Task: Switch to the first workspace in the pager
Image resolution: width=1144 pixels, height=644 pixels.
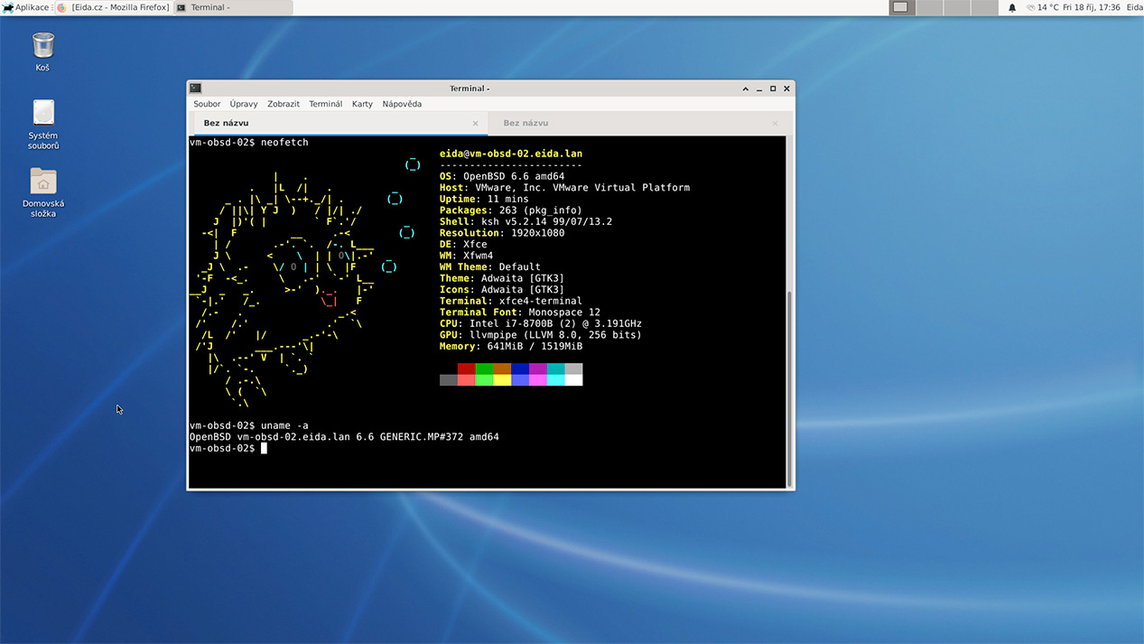Action: tap(901, 7)
